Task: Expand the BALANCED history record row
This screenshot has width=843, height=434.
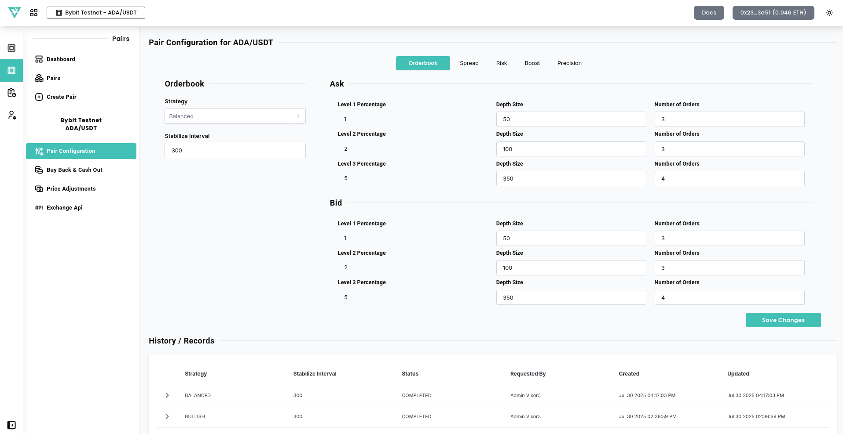Action: 167,395
